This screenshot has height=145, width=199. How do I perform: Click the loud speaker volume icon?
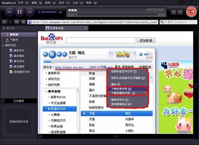coord(60,12)
